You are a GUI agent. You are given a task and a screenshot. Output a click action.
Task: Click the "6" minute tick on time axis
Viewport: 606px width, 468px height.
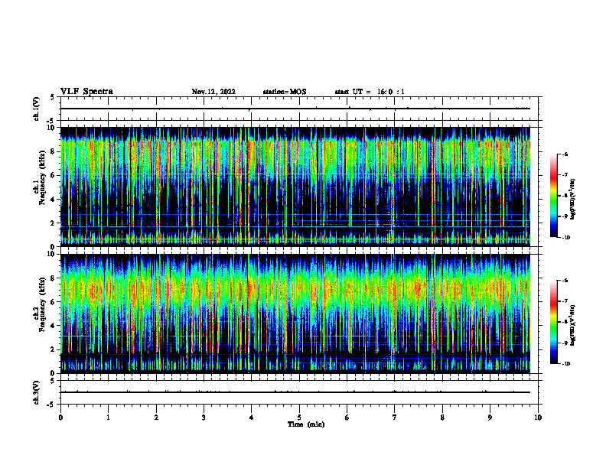click(x=347, y=418)
